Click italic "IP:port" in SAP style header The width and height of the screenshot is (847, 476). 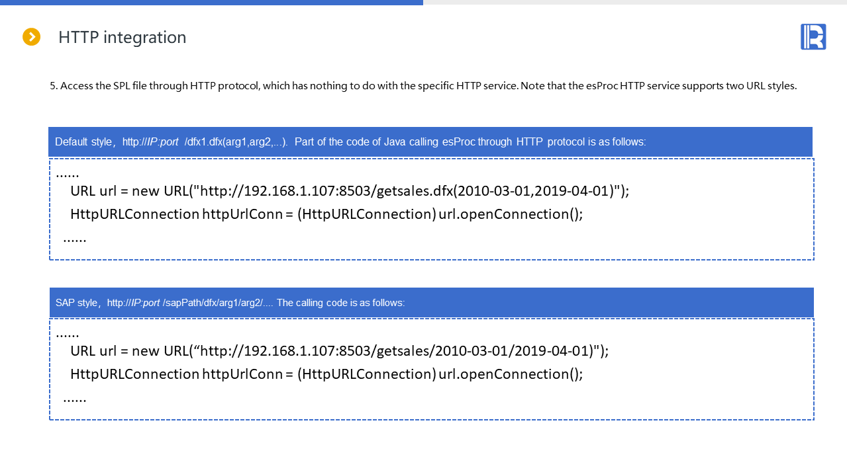pyautogui.click(x=146, y=303)
